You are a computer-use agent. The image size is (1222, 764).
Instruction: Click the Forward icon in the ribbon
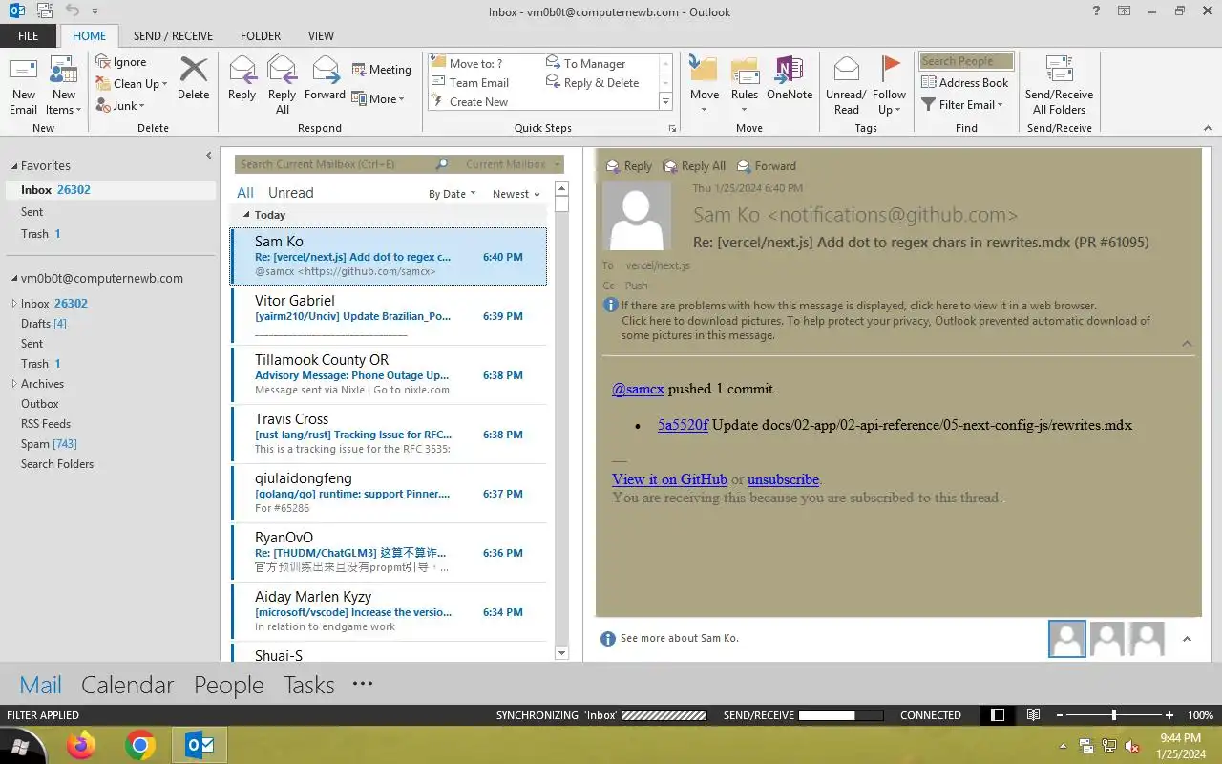pyautogui.click(x=325, y=78)
